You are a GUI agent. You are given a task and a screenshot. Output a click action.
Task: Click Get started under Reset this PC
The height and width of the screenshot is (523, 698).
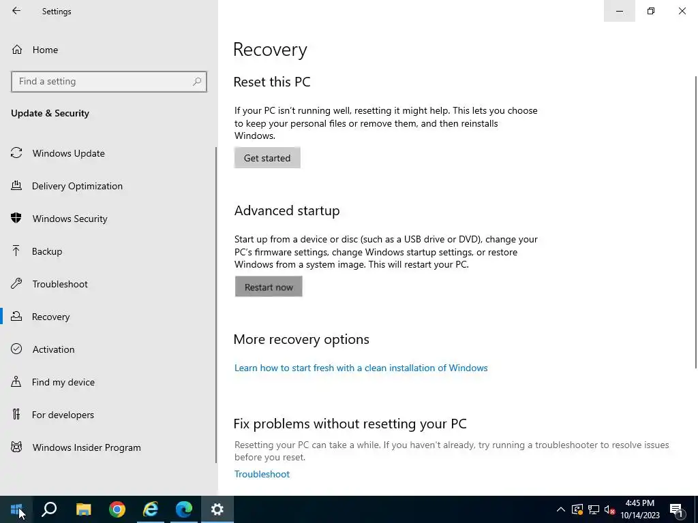click(267, 158)
